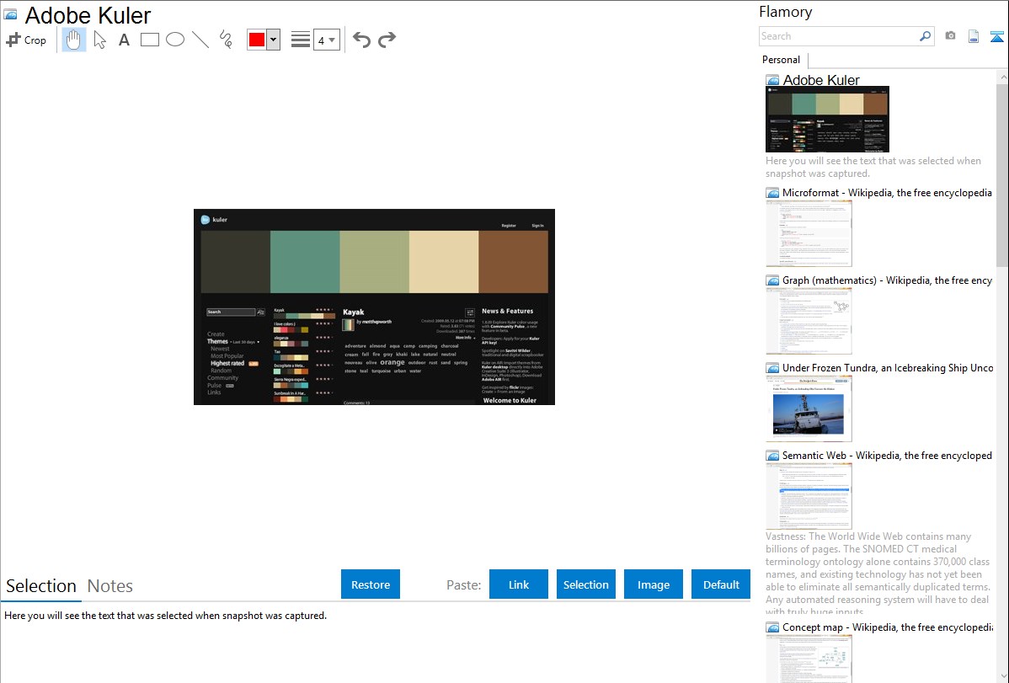The height and width of the screenshot is (683, 1009).
Task: Click the icon beside Adobe Kuler in the snapshot list
Action: [773, 81]
